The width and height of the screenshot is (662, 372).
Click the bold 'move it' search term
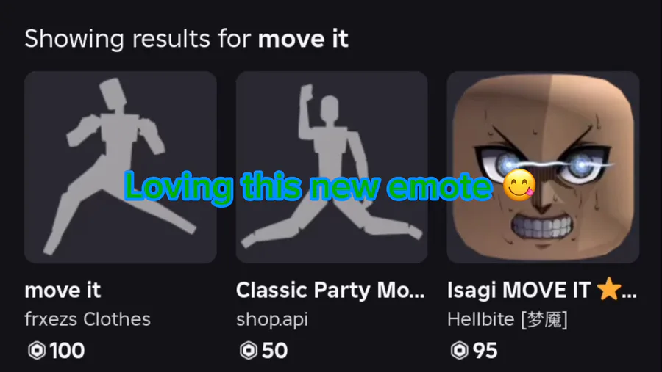click(x=303, y=39)
